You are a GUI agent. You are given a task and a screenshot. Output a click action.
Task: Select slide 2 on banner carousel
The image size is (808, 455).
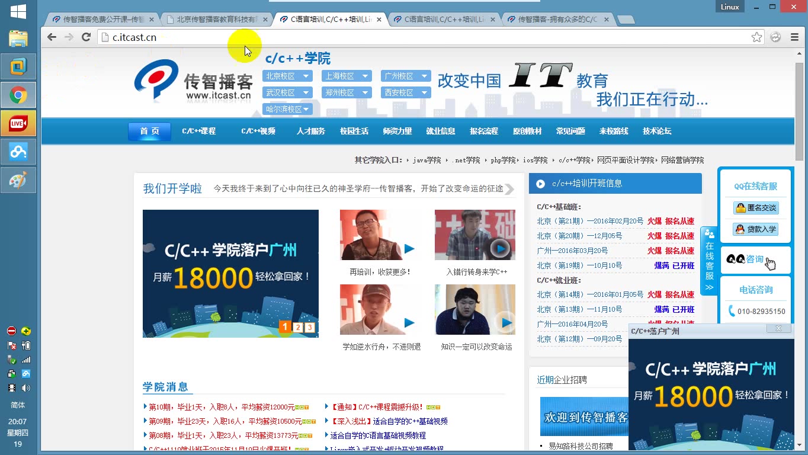tap(297, 327)
